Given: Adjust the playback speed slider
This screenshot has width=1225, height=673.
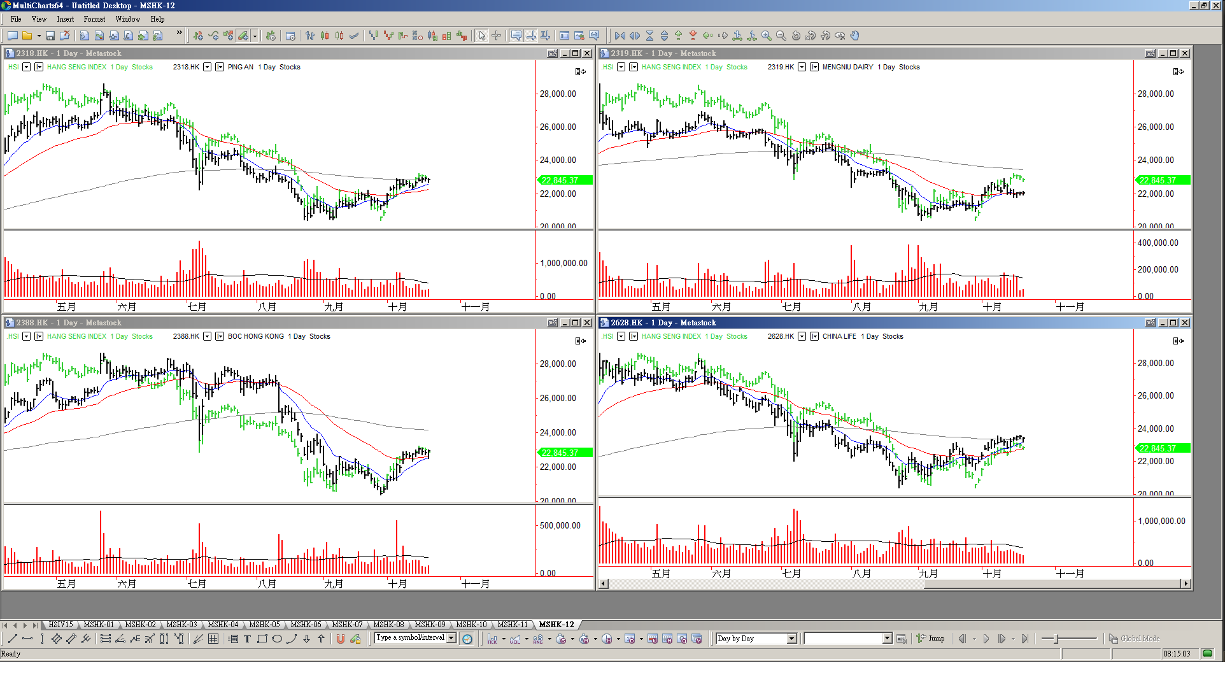Looking at the screenshot, I should pyautogui.click(x=1056, y=639).
